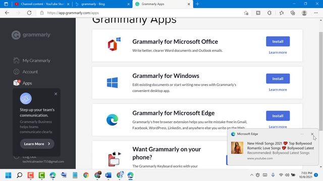Open Account in sidebar
The image size is (323, 181).
[x=26, y=71]
